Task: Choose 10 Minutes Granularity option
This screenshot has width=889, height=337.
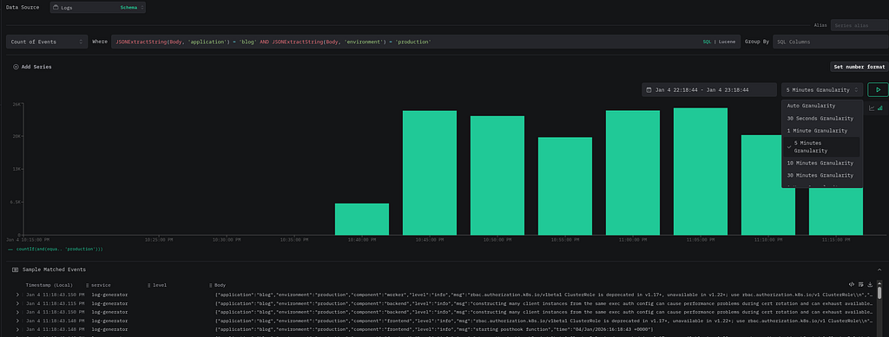Action: (822, 164)
